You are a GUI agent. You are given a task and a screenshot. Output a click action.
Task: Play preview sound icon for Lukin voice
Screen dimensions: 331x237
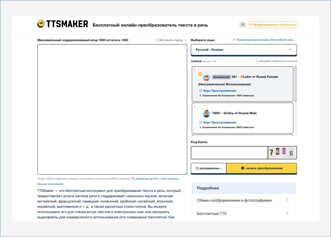pyautogui.click(x=201, y=90)
